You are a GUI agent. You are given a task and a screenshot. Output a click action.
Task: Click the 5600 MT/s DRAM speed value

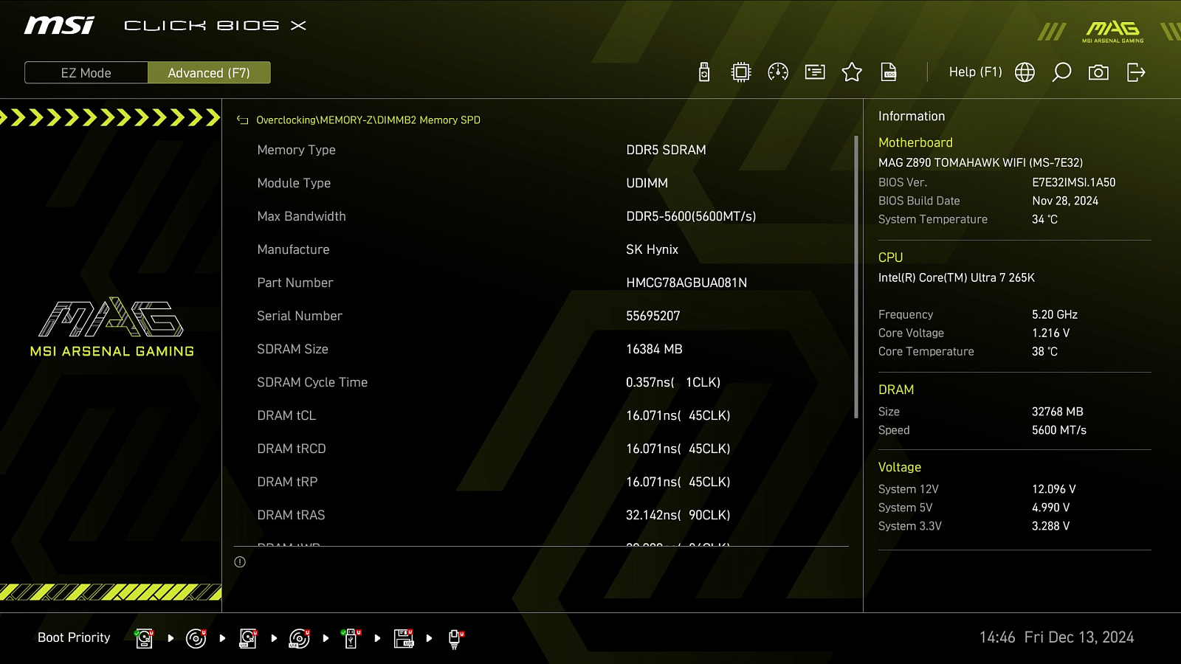[x=1058, y=430]
